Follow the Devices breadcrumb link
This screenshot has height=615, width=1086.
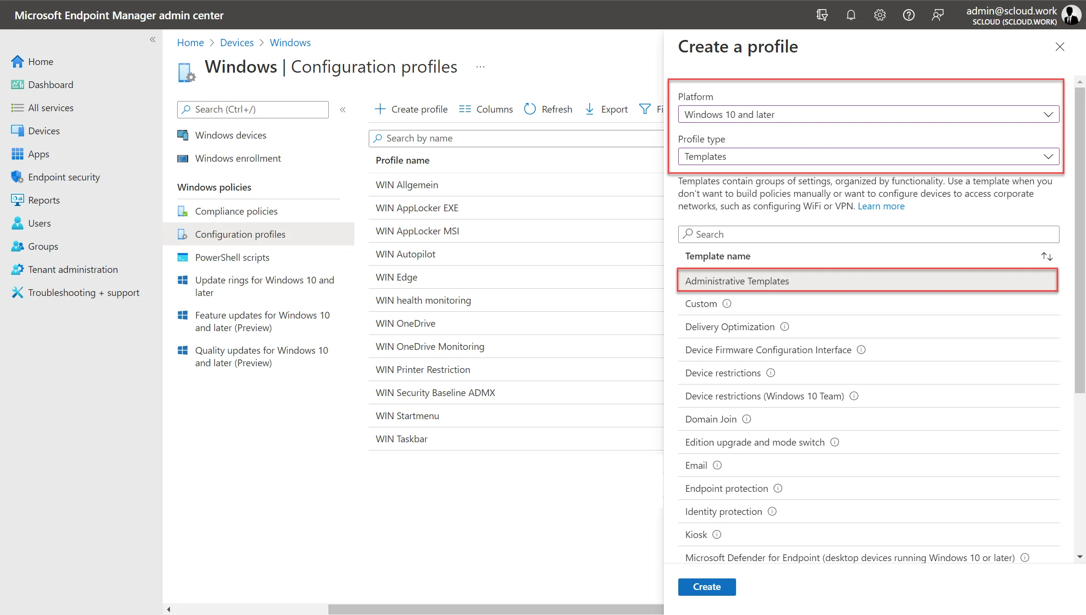tap(236, 42)
